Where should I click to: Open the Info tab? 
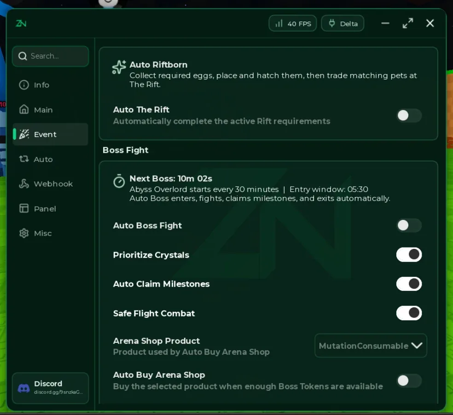pos(51,85)
